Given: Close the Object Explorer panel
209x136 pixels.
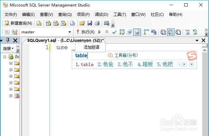Looking at the screenshot, I should tap(15, 40).
